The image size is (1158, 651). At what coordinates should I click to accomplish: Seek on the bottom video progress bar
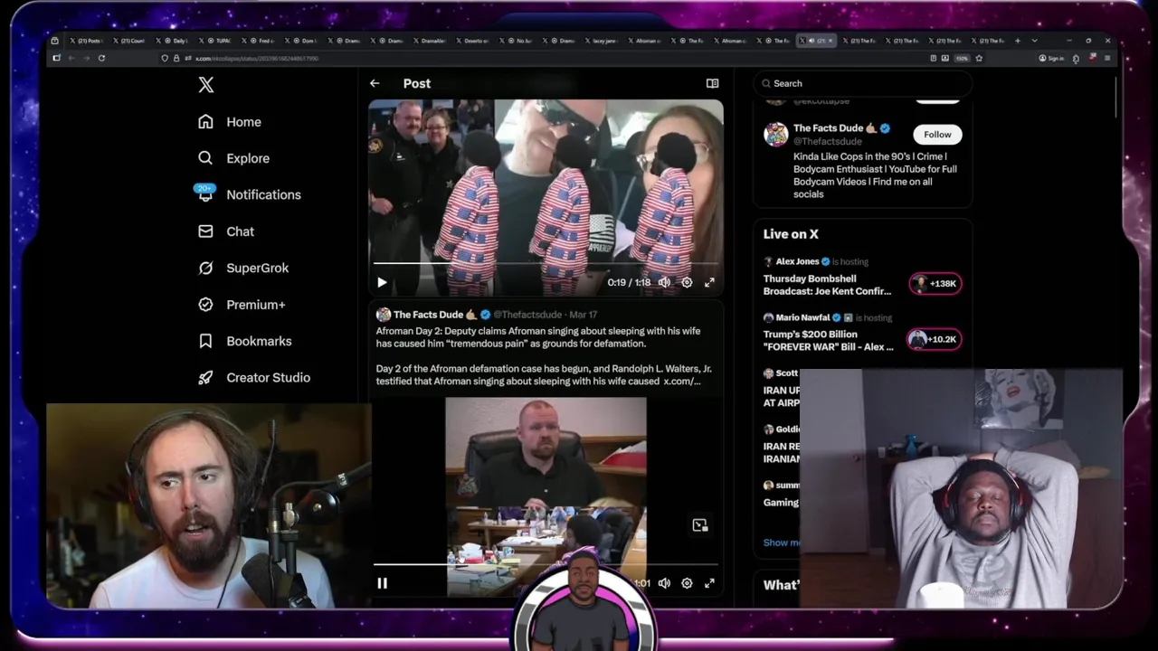pos(546,565)
